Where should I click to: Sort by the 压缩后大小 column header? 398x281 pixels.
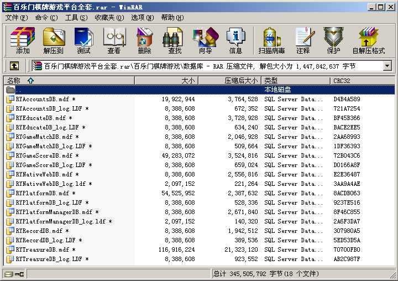[x=229, y=81]
